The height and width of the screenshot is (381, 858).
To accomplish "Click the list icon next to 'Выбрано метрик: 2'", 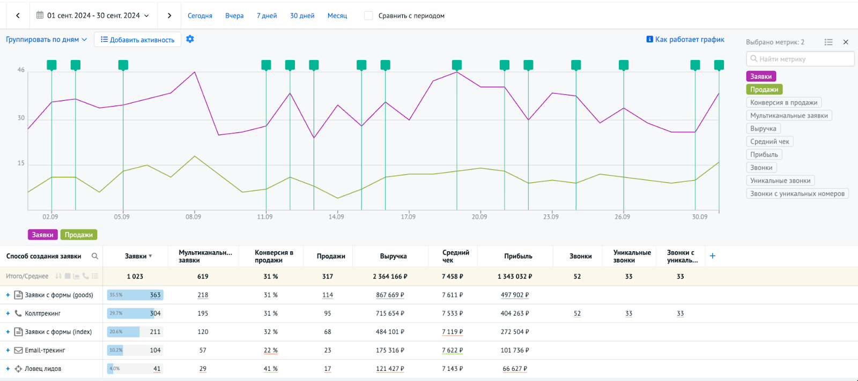I will click(x=829, y=42).
